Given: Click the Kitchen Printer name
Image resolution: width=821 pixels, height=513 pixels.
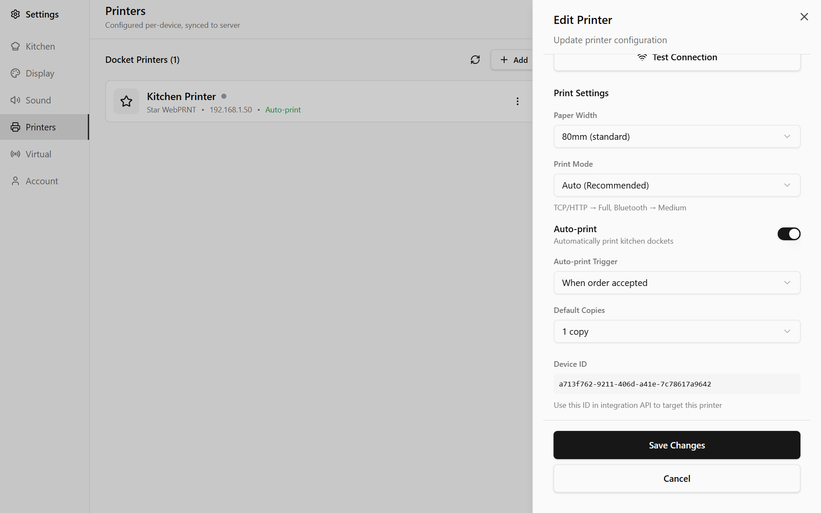Looking at the screenshot, I should point(181,96).
